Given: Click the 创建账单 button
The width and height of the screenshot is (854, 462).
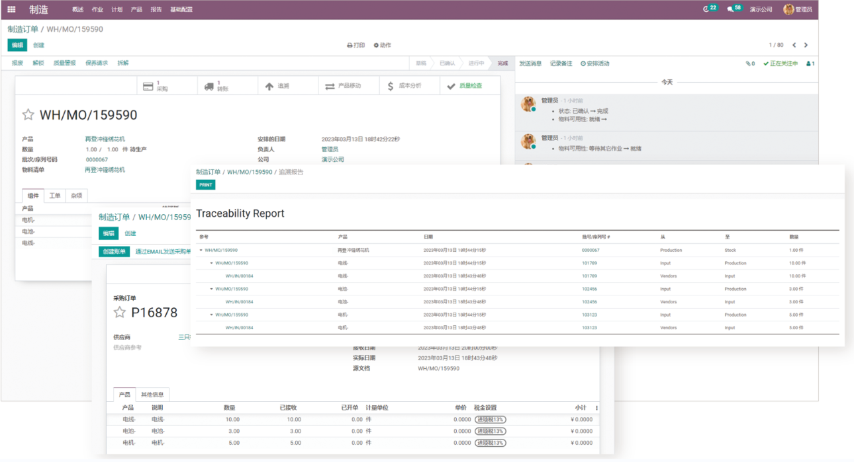Looking at the screenshot, I should point(115,252).
